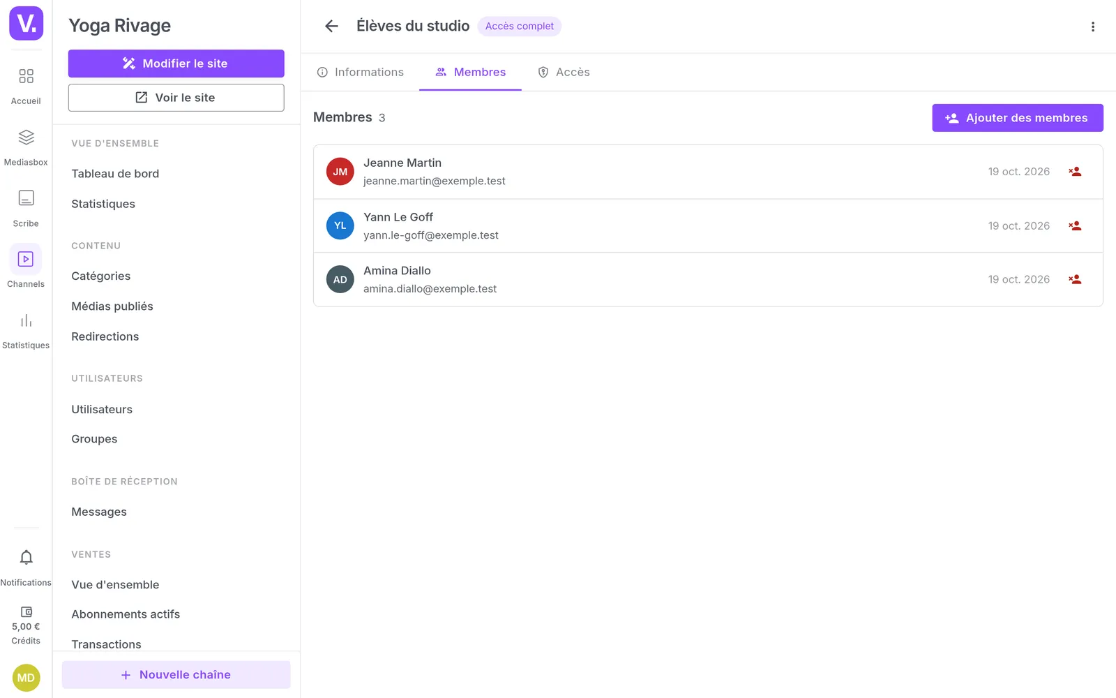Remove Amina Diallo from the group

pos(1075,279)
